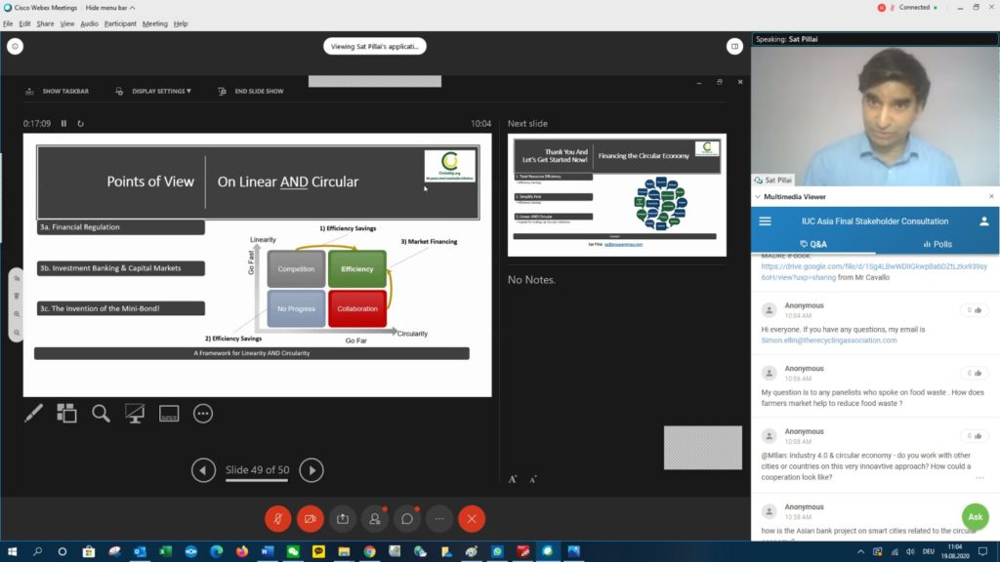The image size is (1000, 562).
Task: Select the next slide preview thumbnail
Action: pos(616,195)
